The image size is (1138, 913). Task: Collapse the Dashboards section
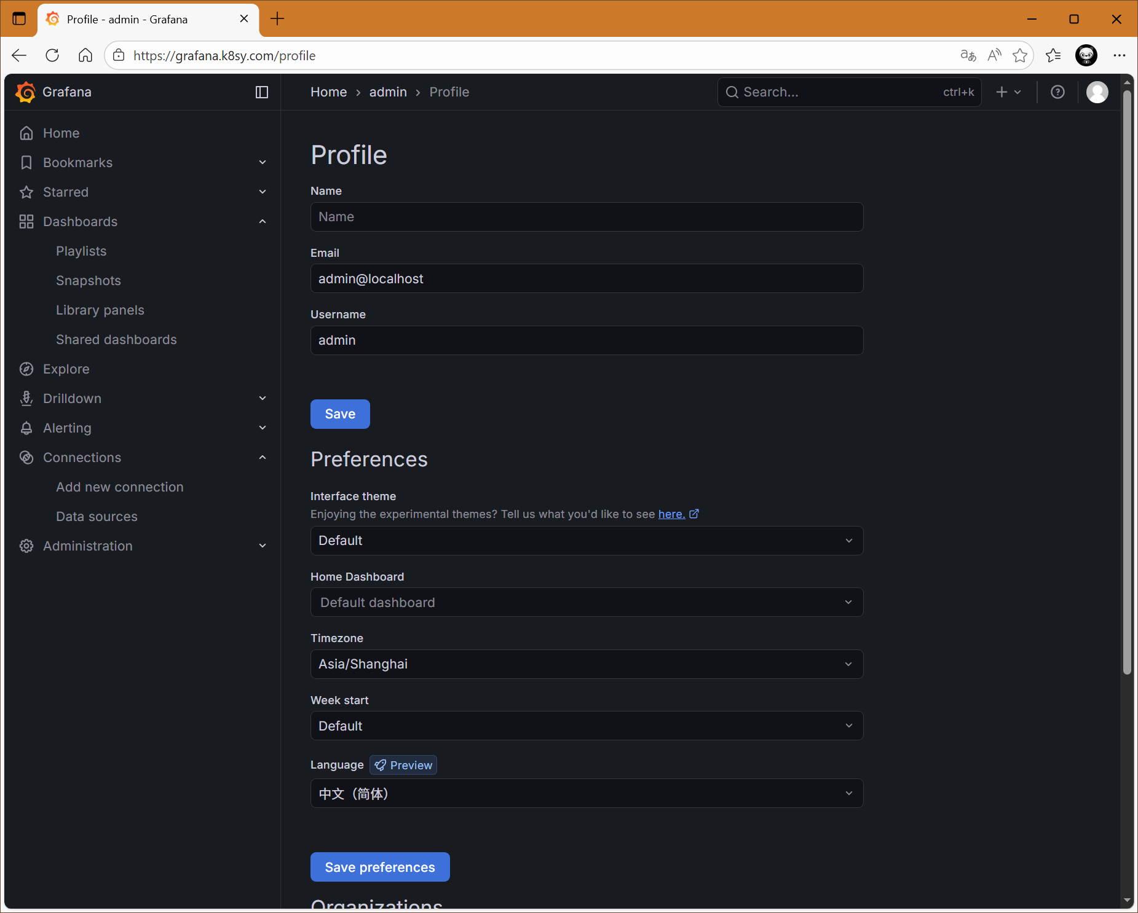pos(263,222)
